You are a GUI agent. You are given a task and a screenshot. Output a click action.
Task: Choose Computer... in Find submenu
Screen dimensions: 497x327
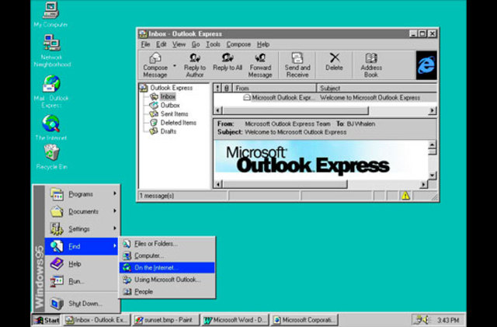(x=167, y=256)
